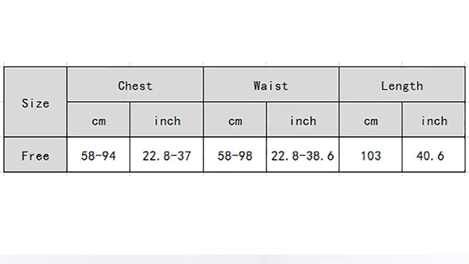Click the Size header cell
This screenshot has height=264, width=469.
click(x=35, y=103)
